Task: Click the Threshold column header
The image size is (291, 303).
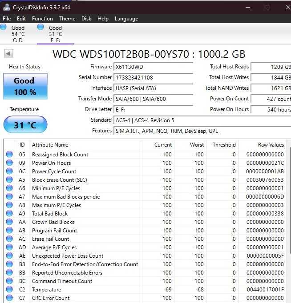Action: [x=222, y=145]
